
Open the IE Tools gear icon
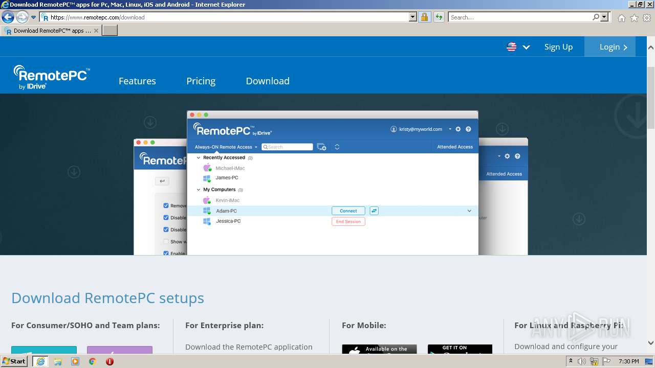[647, 18]
